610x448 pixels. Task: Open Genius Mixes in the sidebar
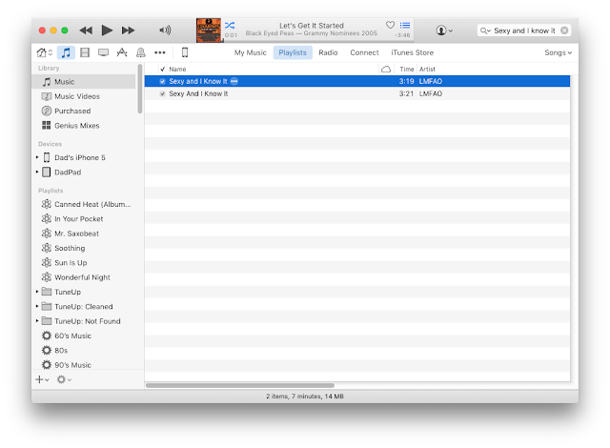[83, 126]
